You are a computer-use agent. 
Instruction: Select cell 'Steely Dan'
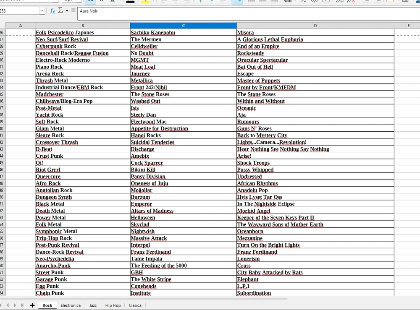click(183, 115)
